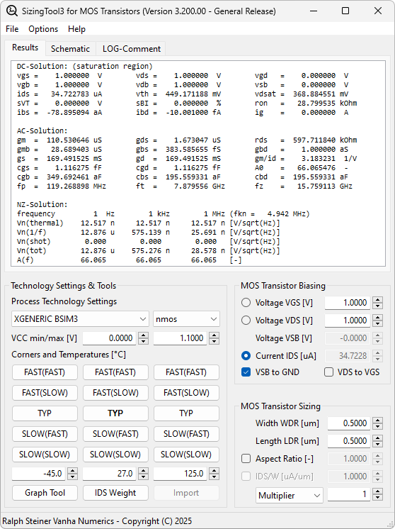
Task: Click the SizingTool3 app icon in title bar
Action: (12, 11)
